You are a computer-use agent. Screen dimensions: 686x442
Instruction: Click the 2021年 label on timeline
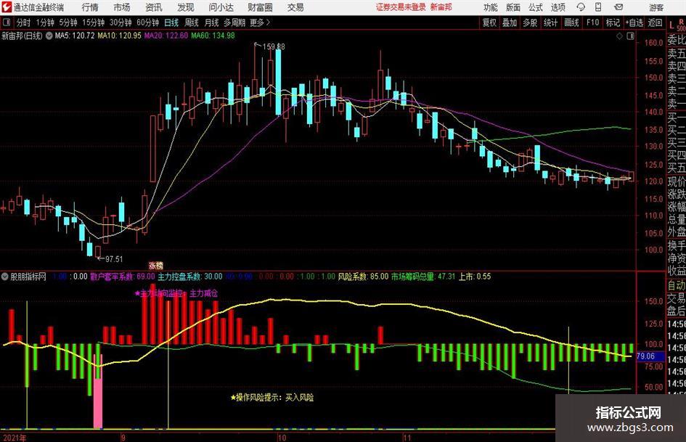pos(15,437)
